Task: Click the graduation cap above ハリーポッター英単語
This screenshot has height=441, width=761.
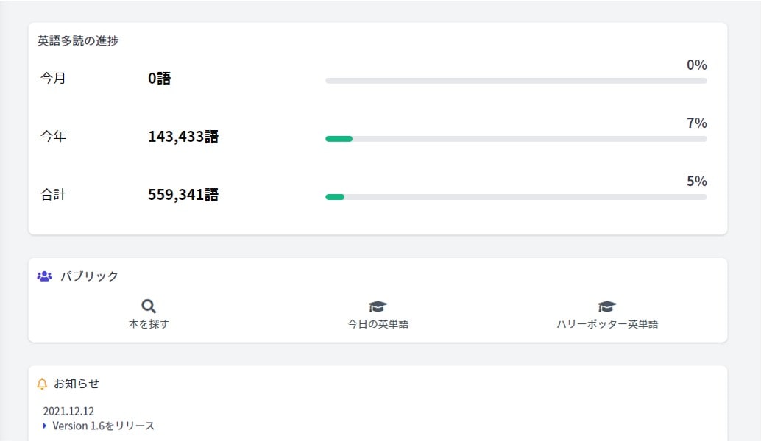Action: pos(607,306)
